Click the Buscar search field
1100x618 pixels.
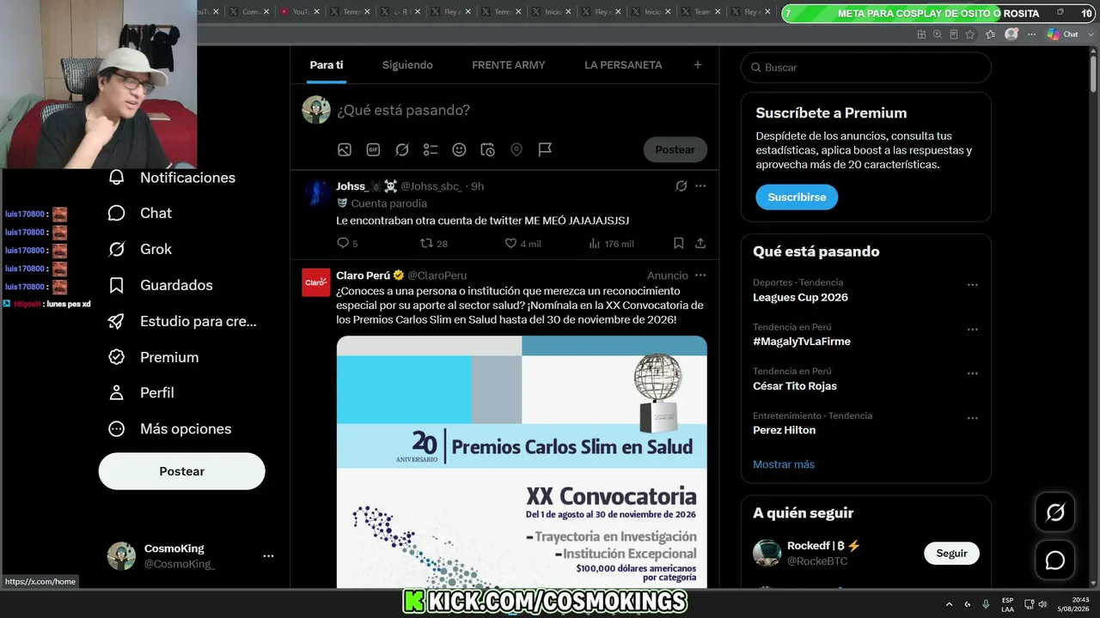[x=866, y=68]
